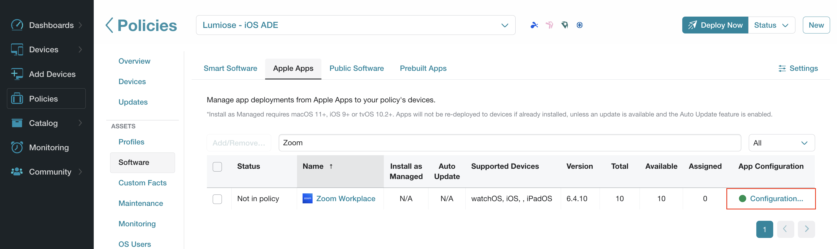Screen dimensions: 837x249
Task: Click the green status dot in App Configuration
Action: 742,198
